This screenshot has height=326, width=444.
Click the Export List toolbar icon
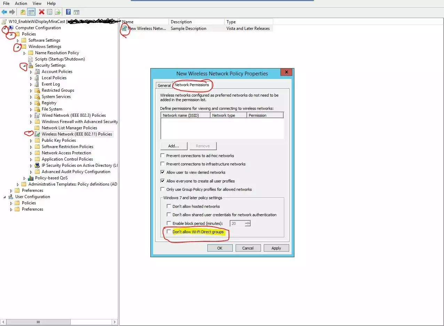click(57, 12)
